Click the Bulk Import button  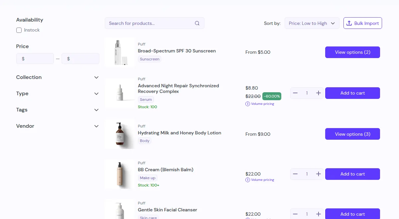click(363, 23)
